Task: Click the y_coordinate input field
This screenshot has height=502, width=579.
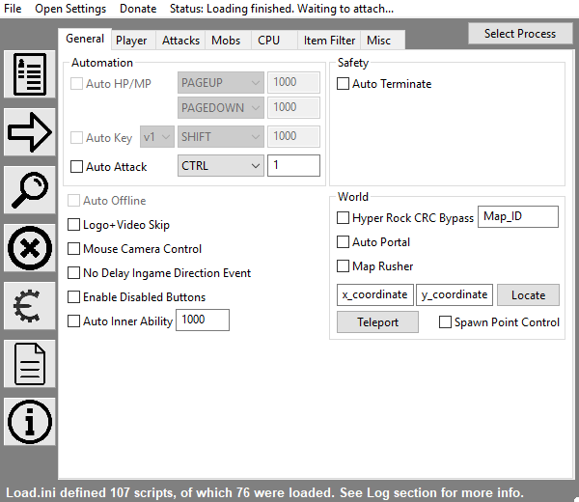Action: tap(455, 294)
